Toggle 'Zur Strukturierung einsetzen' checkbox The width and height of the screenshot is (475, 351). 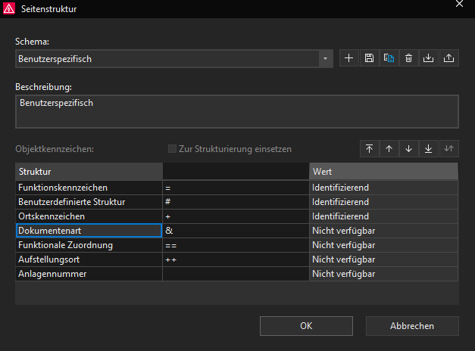pyautogui.click(x=172, y=149)
